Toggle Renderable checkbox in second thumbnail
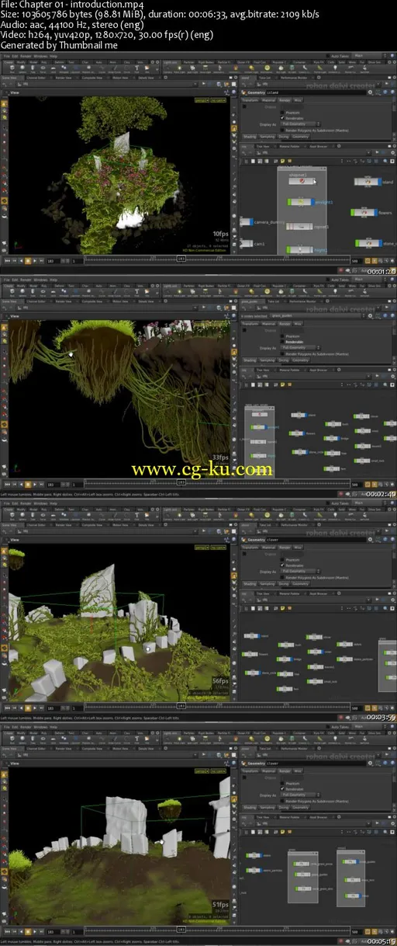This screenshot has width=397, height=946. coord(282,342)
